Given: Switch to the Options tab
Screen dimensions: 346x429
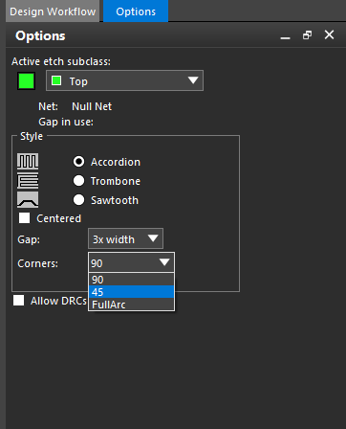Looking at the screenshot, I should pyautogui.click(x=136, y=11).
